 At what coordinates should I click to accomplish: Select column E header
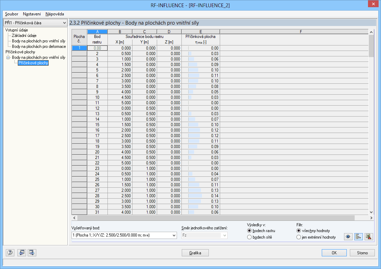point(201,31)
